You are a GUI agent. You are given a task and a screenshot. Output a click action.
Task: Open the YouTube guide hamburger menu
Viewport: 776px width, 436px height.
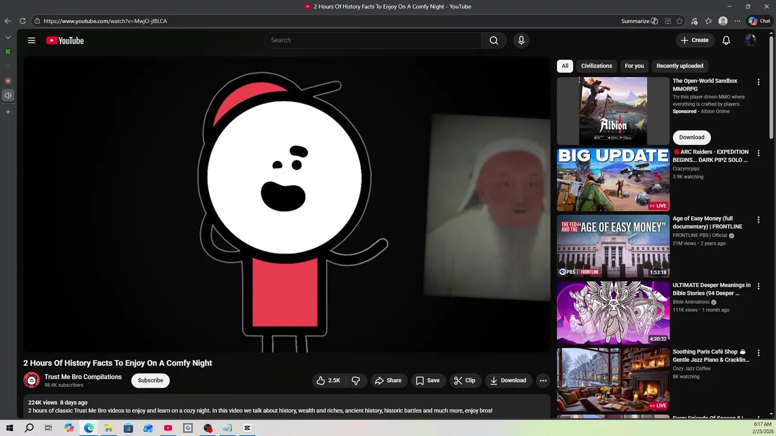[x=32, y=41]
